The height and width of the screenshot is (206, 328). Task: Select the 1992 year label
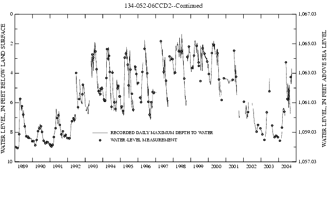[x=76, y=166]
